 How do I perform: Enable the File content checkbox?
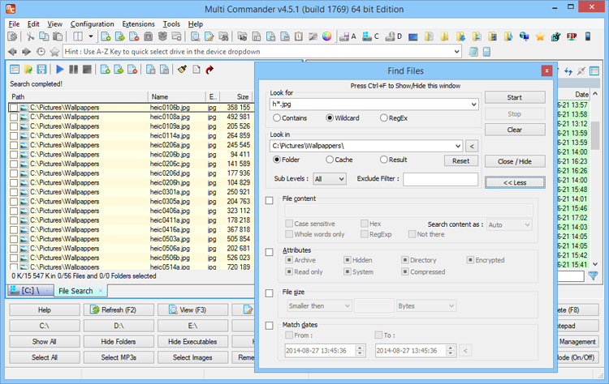(x=269, y=200)
